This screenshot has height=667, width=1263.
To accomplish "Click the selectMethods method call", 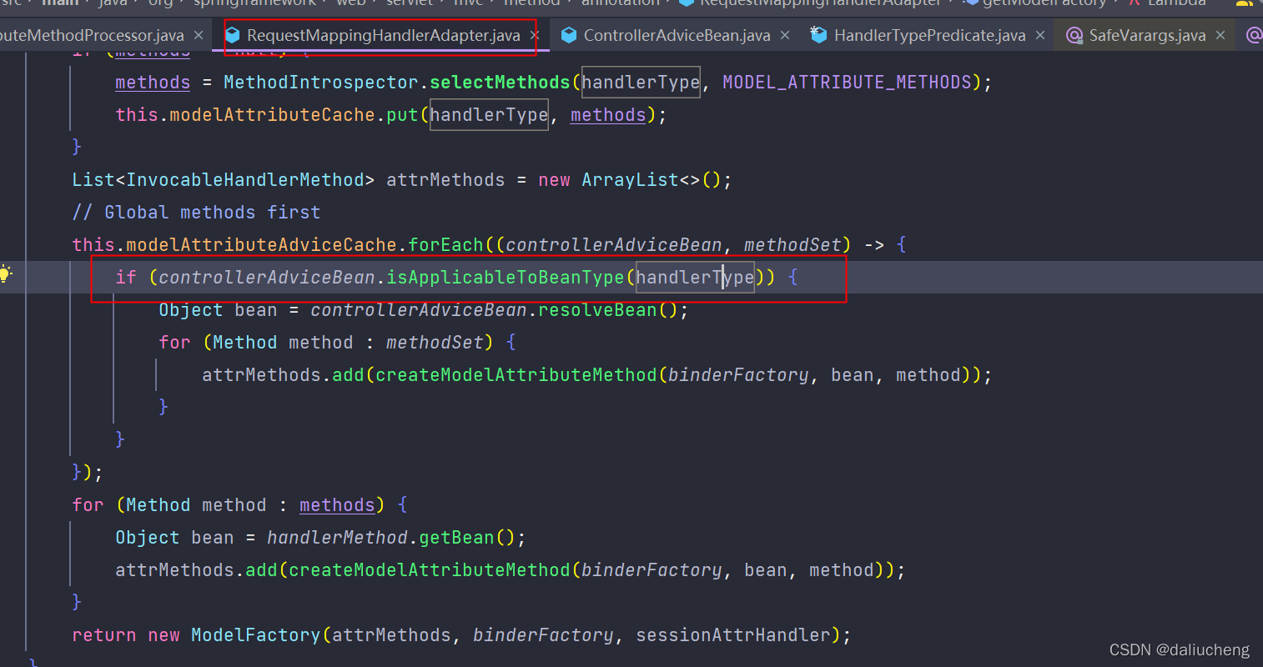I will [500, 82].
